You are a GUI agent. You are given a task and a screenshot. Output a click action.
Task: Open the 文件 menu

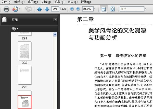(x=6, y=2)
